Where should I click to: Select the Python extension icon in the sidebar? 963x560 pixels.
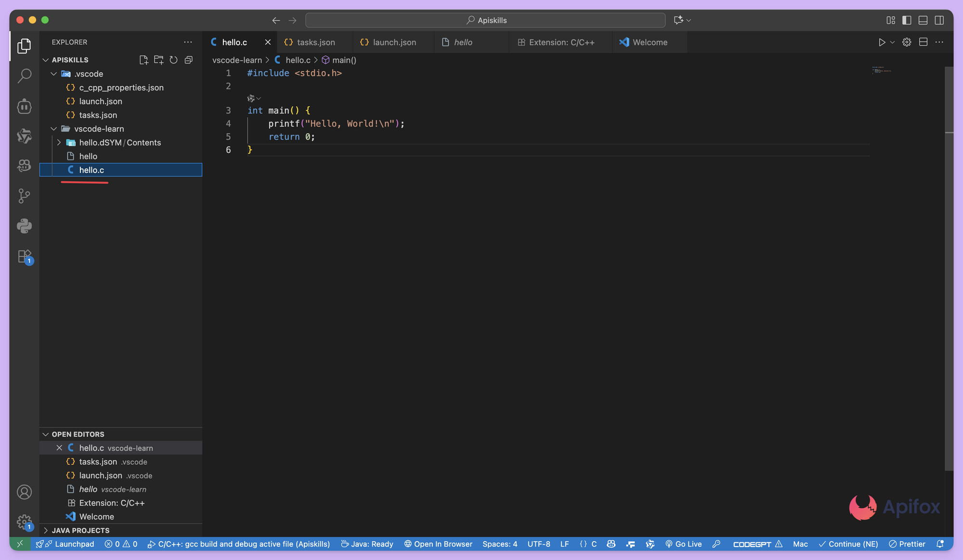pyautogui.click(x=24, y=226)
